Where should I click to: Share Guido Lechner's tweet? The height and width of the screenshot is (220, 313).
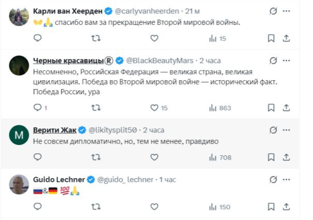[286, 207]
